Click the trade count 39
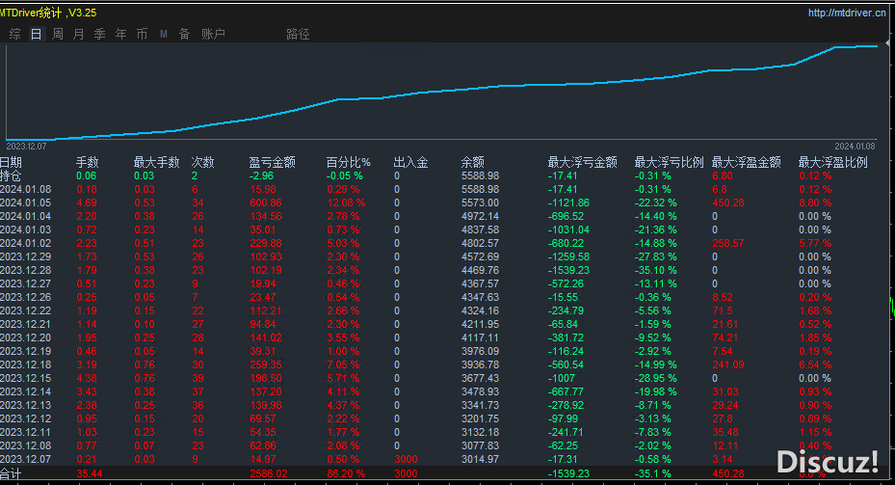 pos(197,379)
